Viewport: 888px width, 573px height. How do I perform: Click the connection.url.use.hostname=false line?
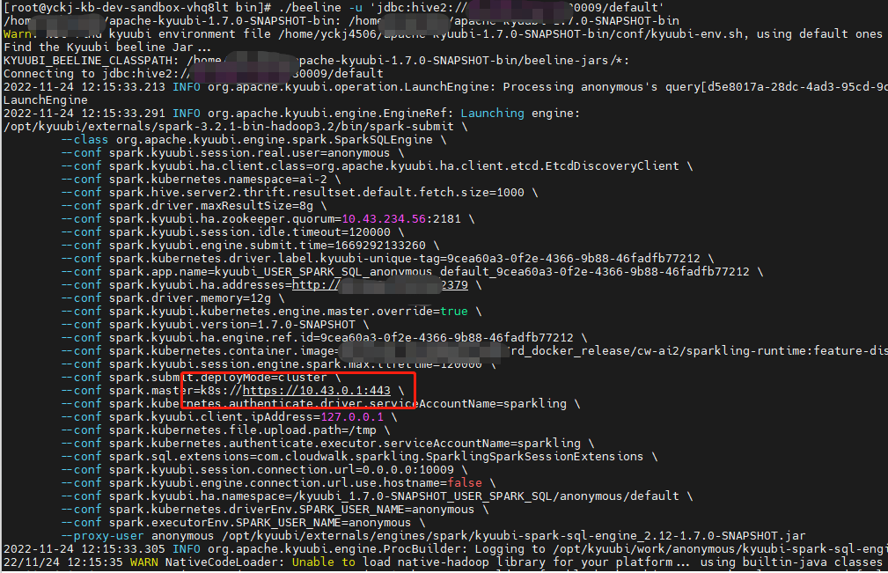(279, 483)
